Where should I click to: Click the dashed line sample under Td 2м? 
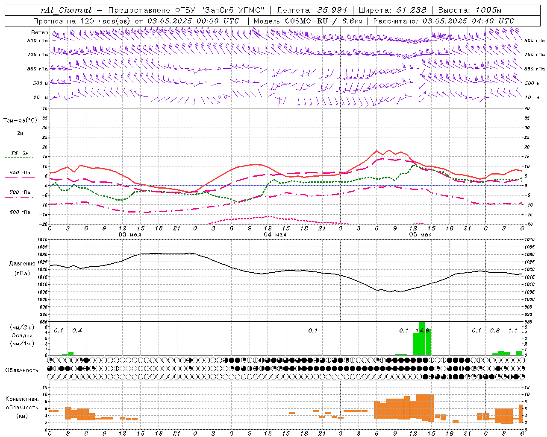(20, 158)
